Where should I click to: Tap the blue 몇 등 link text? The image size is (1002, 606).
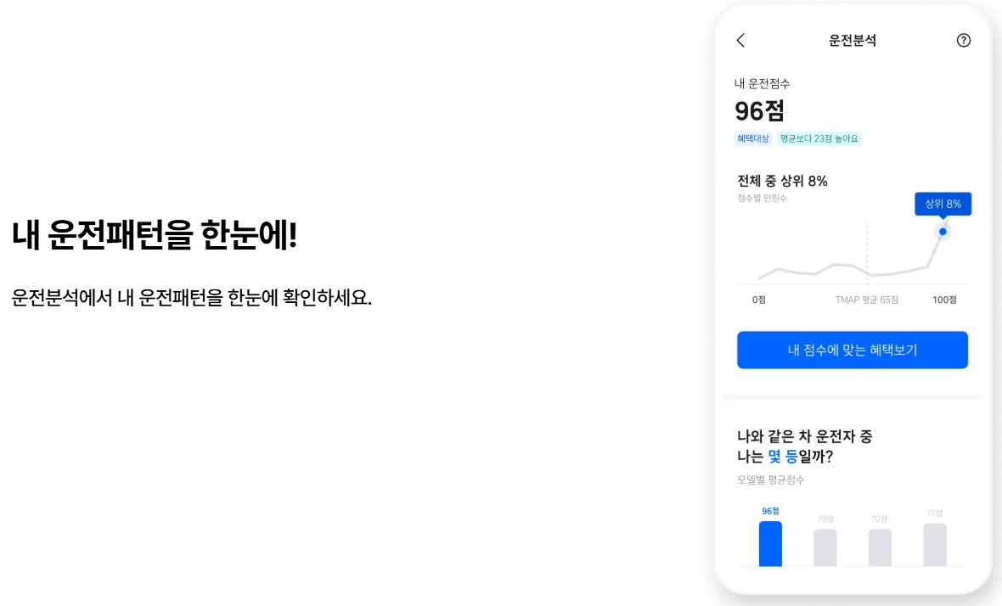click(x=785, y=454)
